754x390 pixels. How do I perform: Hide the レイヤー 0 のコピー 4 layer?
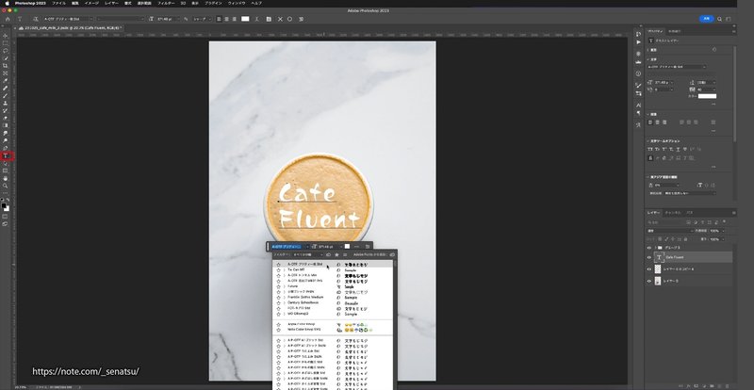[x=648, y=269]
